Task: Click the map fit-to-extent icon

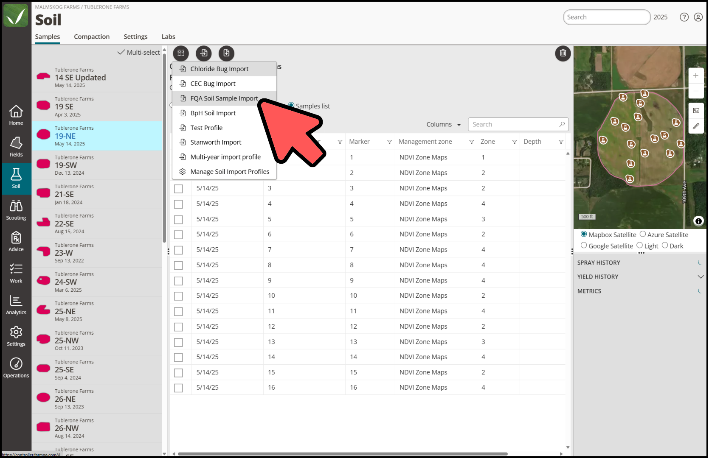Action: click(x=696, y=110)
